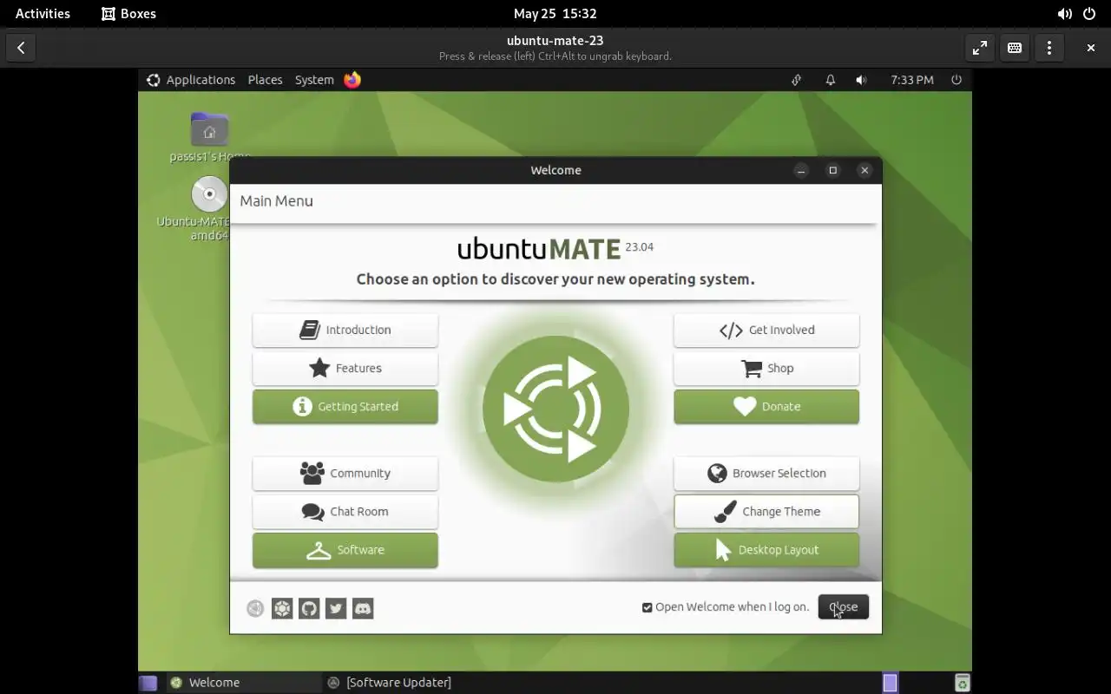Open Browser Selection

pos(766,473)
